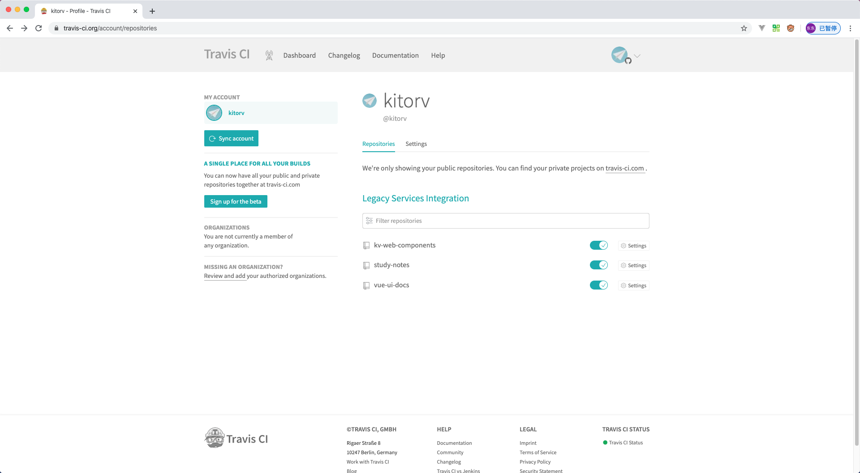Close the kitorv Profile tab
860x473 pixels.
click(135, 11)
